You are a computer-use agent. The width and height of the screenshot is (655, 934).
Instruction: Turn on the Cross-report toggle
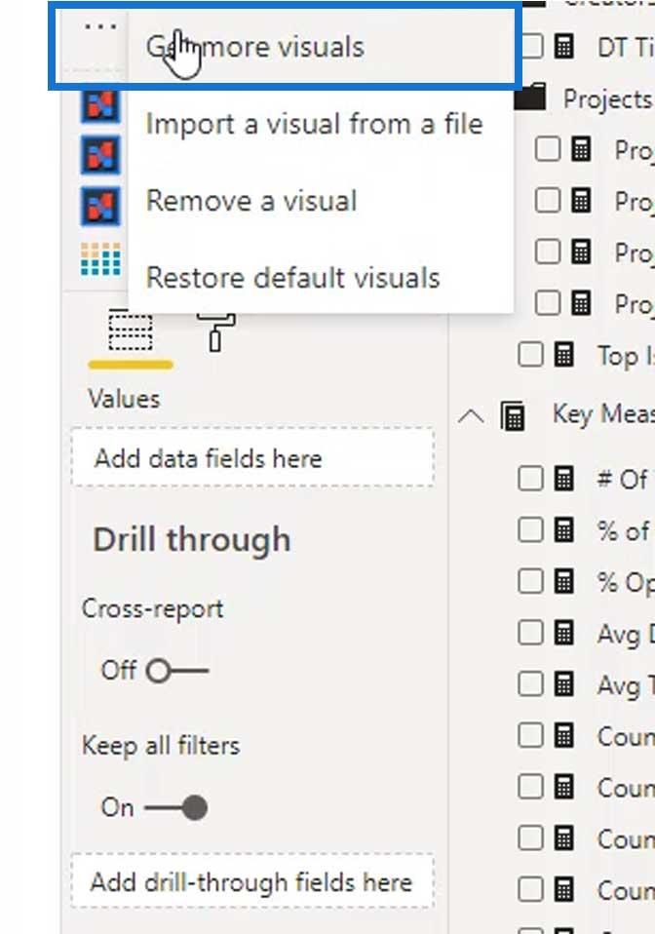(177, 671)
